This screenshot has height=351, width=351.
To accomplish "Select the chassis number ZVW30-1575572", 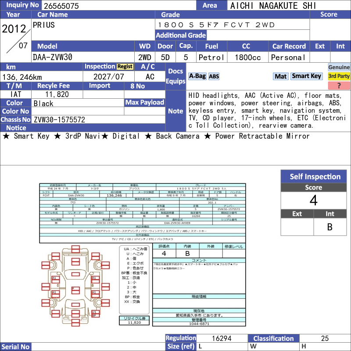I will pyautogui.click(x=59, y=120).
